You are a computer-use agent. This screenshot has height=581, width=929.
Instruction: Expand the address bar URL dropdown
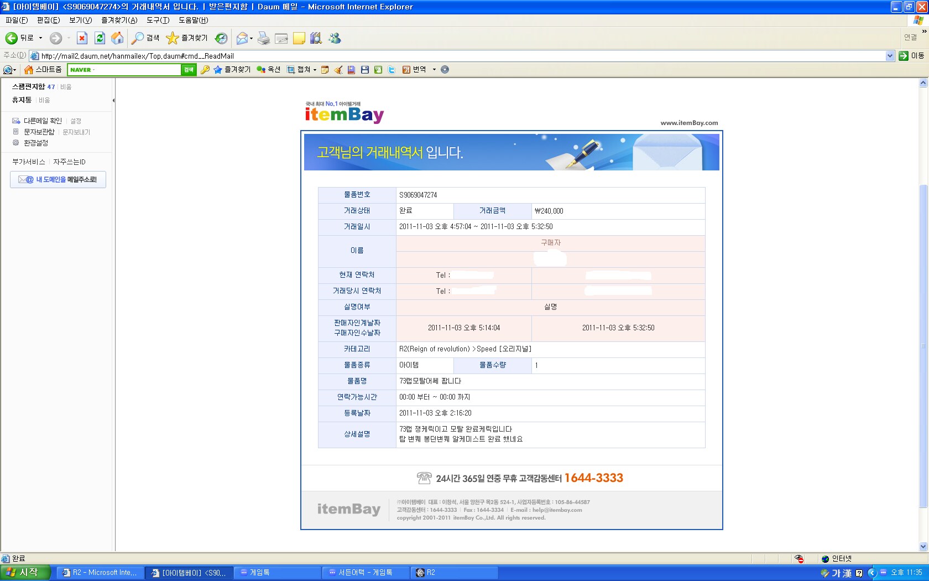coord(890,56)
